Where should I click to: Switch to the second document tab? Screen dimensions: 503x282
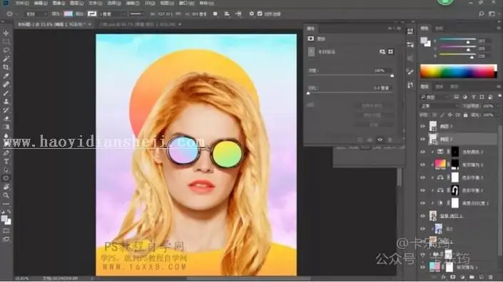[138, 24]
